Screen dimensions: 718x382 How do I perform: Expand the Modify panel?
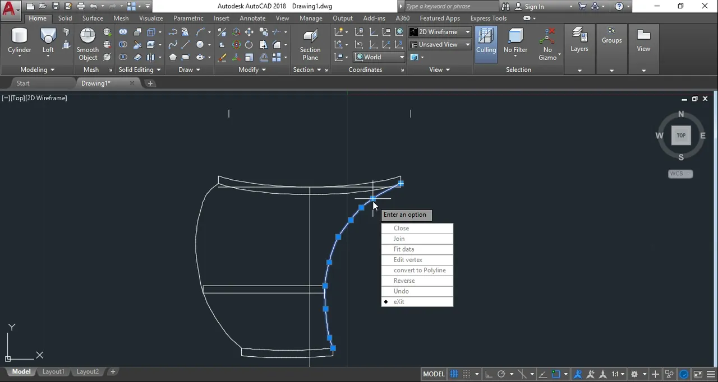(x=252, y=69)
